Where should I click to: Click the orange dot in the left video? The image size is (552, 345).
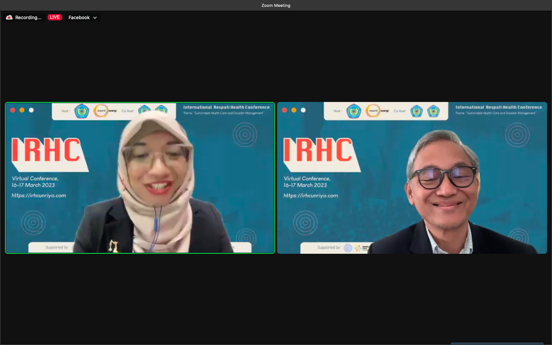coord(22,110)
